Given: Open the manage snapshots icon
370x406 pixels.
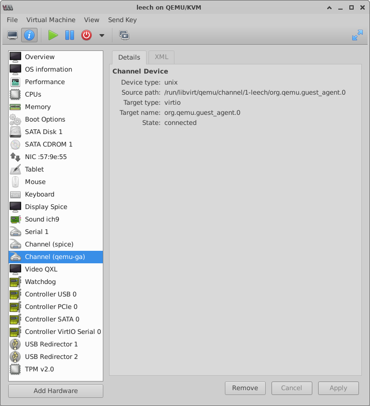Looking at the screenshot, I should (x=124, y=35).
